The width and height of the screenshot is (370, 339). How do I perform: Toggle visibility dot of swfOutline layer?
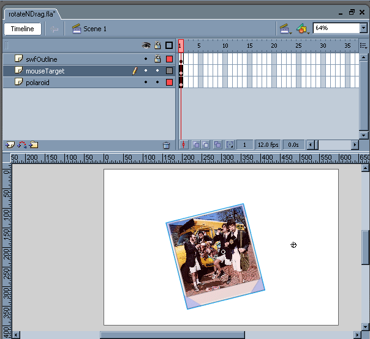(x=146, y=59)
